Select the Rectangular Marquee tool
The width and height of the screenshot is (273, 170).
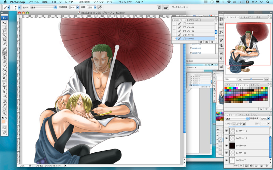(x=4, y=27)
